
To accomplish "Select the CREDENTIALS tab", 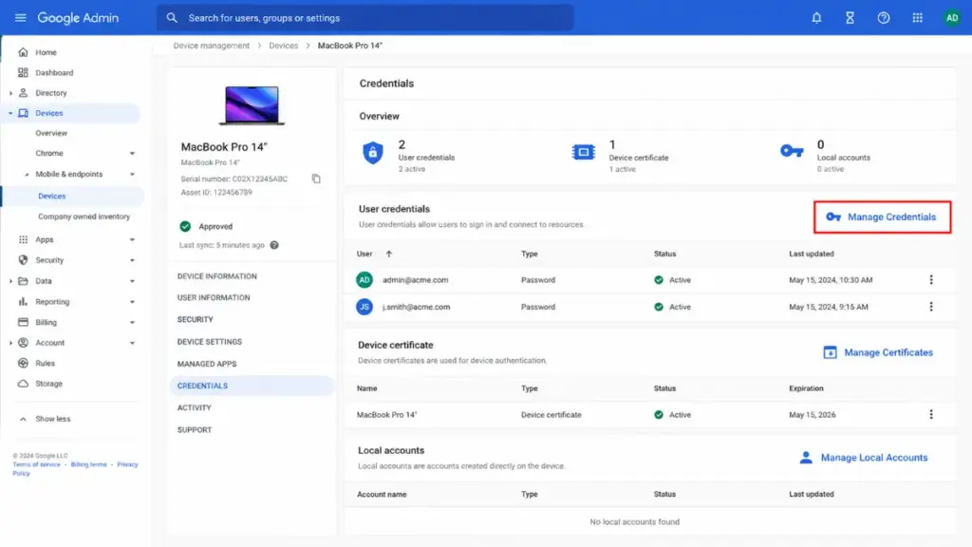I will 252,386.
